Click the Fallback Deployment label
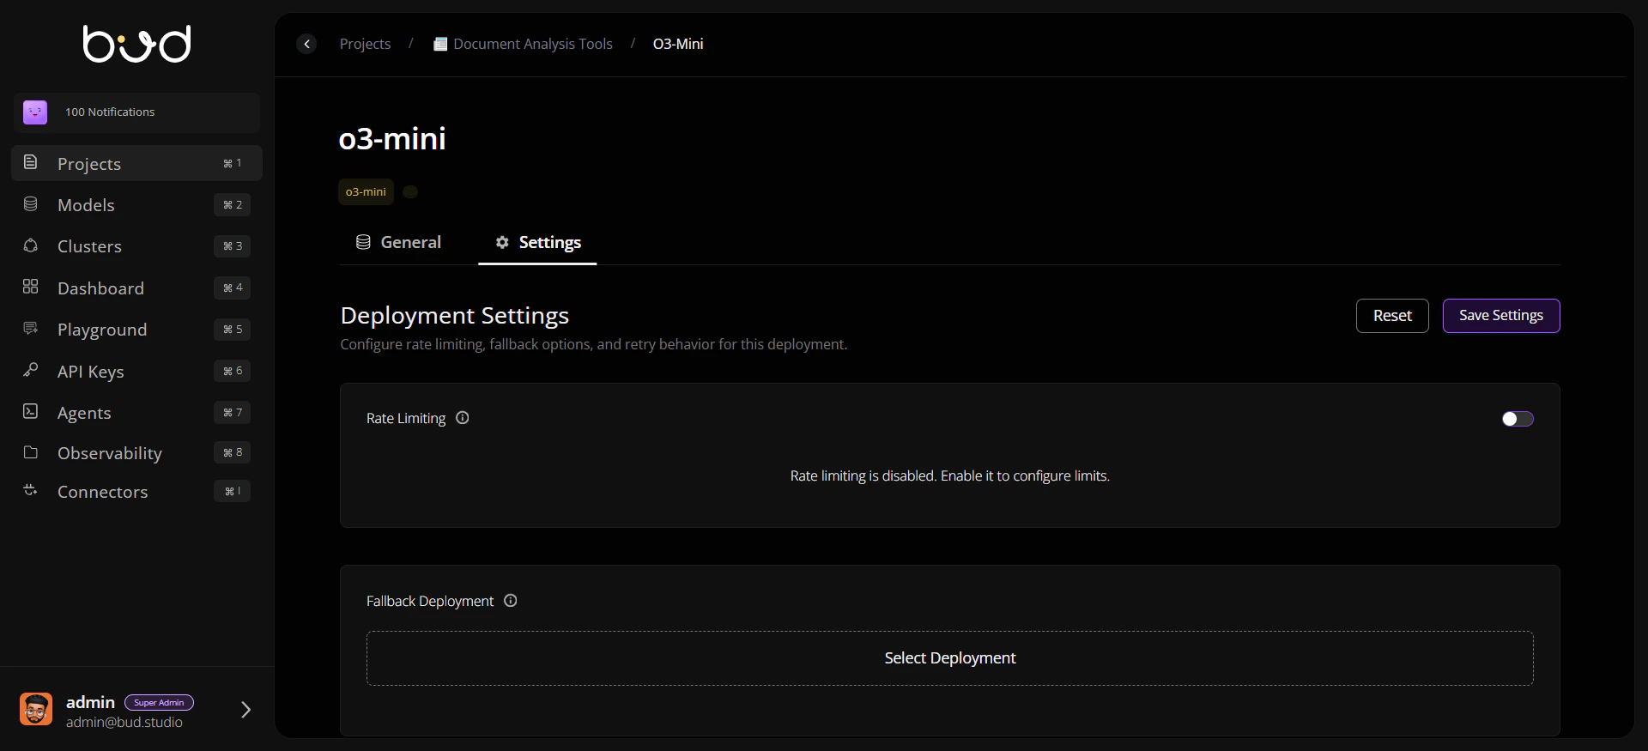 430,601
